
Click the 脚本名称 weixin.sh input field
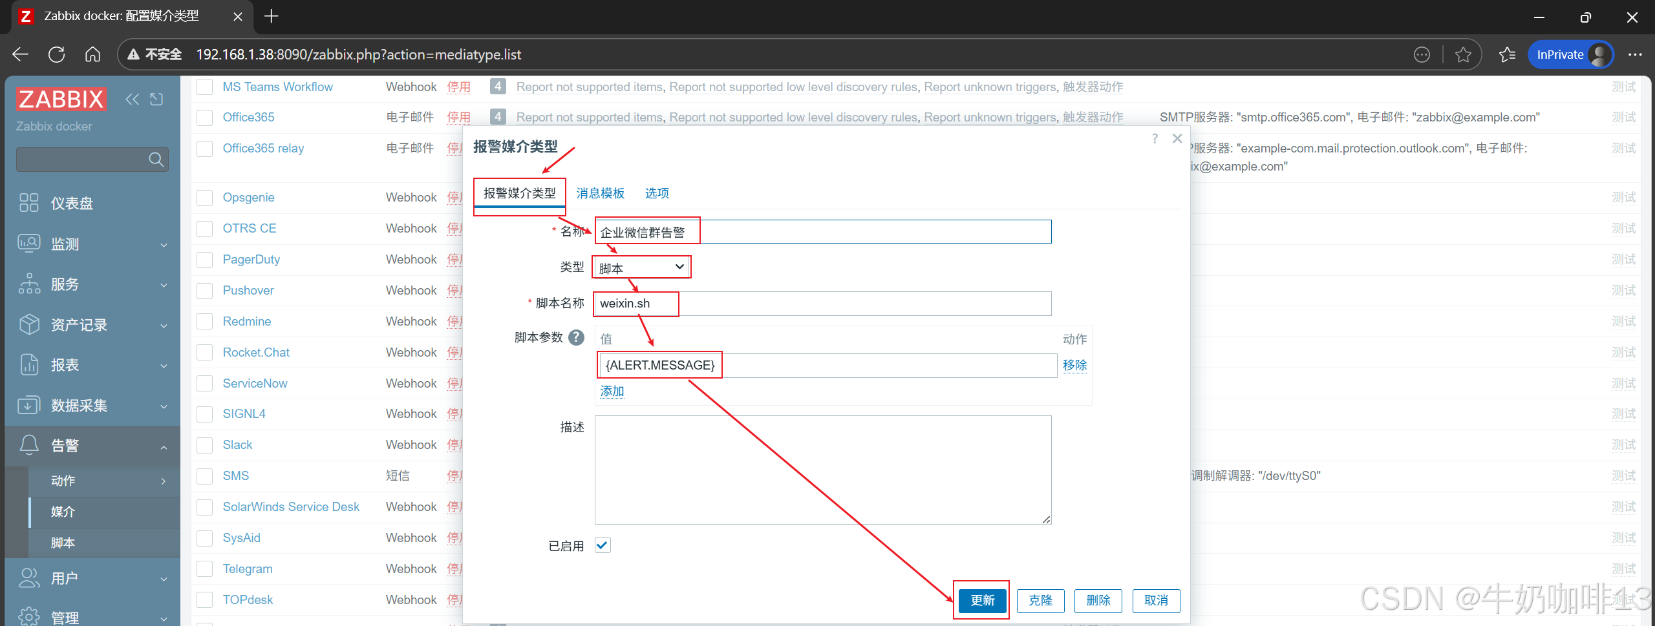tap(823, 304)
